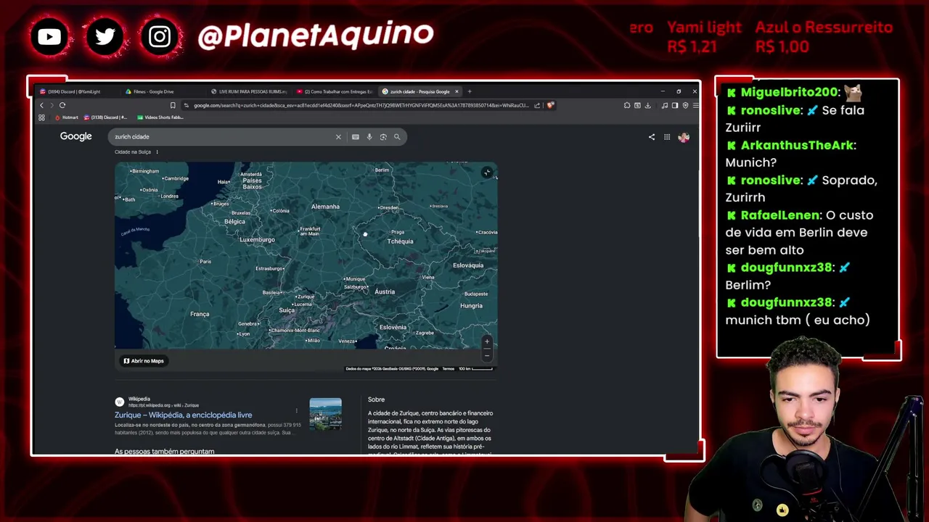
Task: Click the Berlim label on the map
Action: tap(382, 170)
